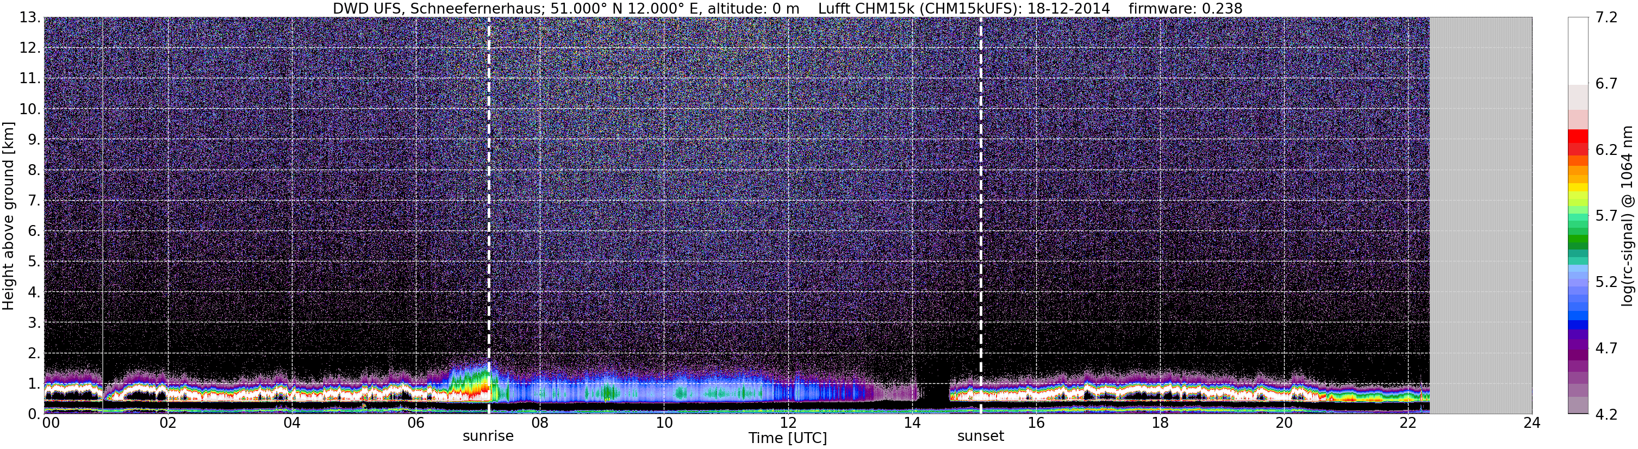Click the colorbar value '4.7'
The height and width of the screenshot is (449, 1638).
[x=1605, y=348]
